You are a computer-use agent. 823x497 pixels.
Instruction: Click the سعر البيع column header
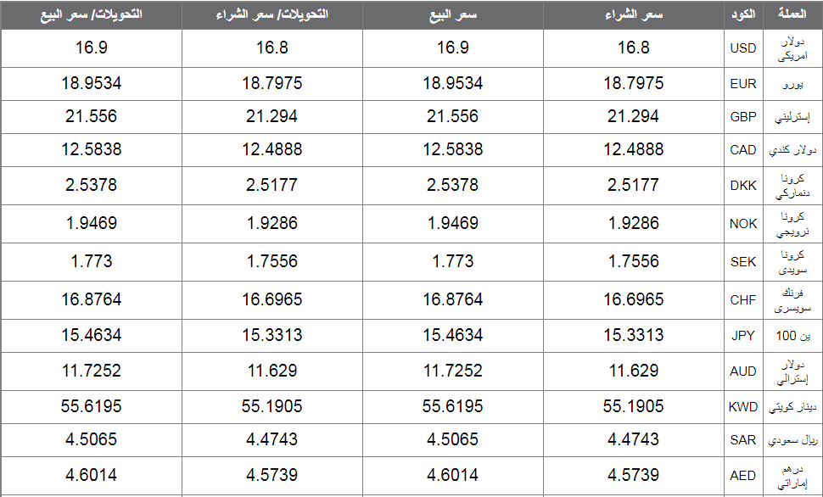(x=453, y=14)
